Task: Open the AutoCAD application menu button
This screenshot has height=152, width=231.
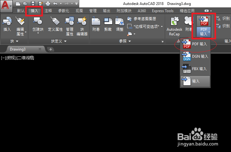Action: pyautogui.click(x=7, y=6)
